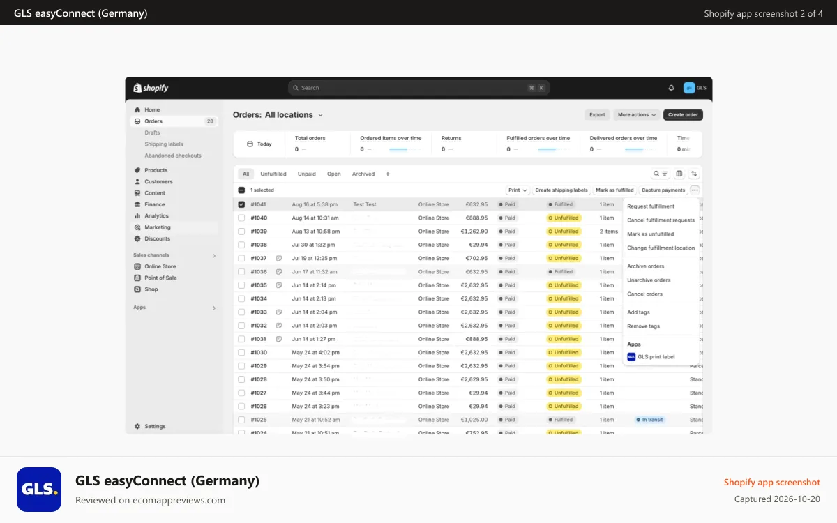Click the Mark as fulfilled button
837x523 pixels.
click(614, 190)
